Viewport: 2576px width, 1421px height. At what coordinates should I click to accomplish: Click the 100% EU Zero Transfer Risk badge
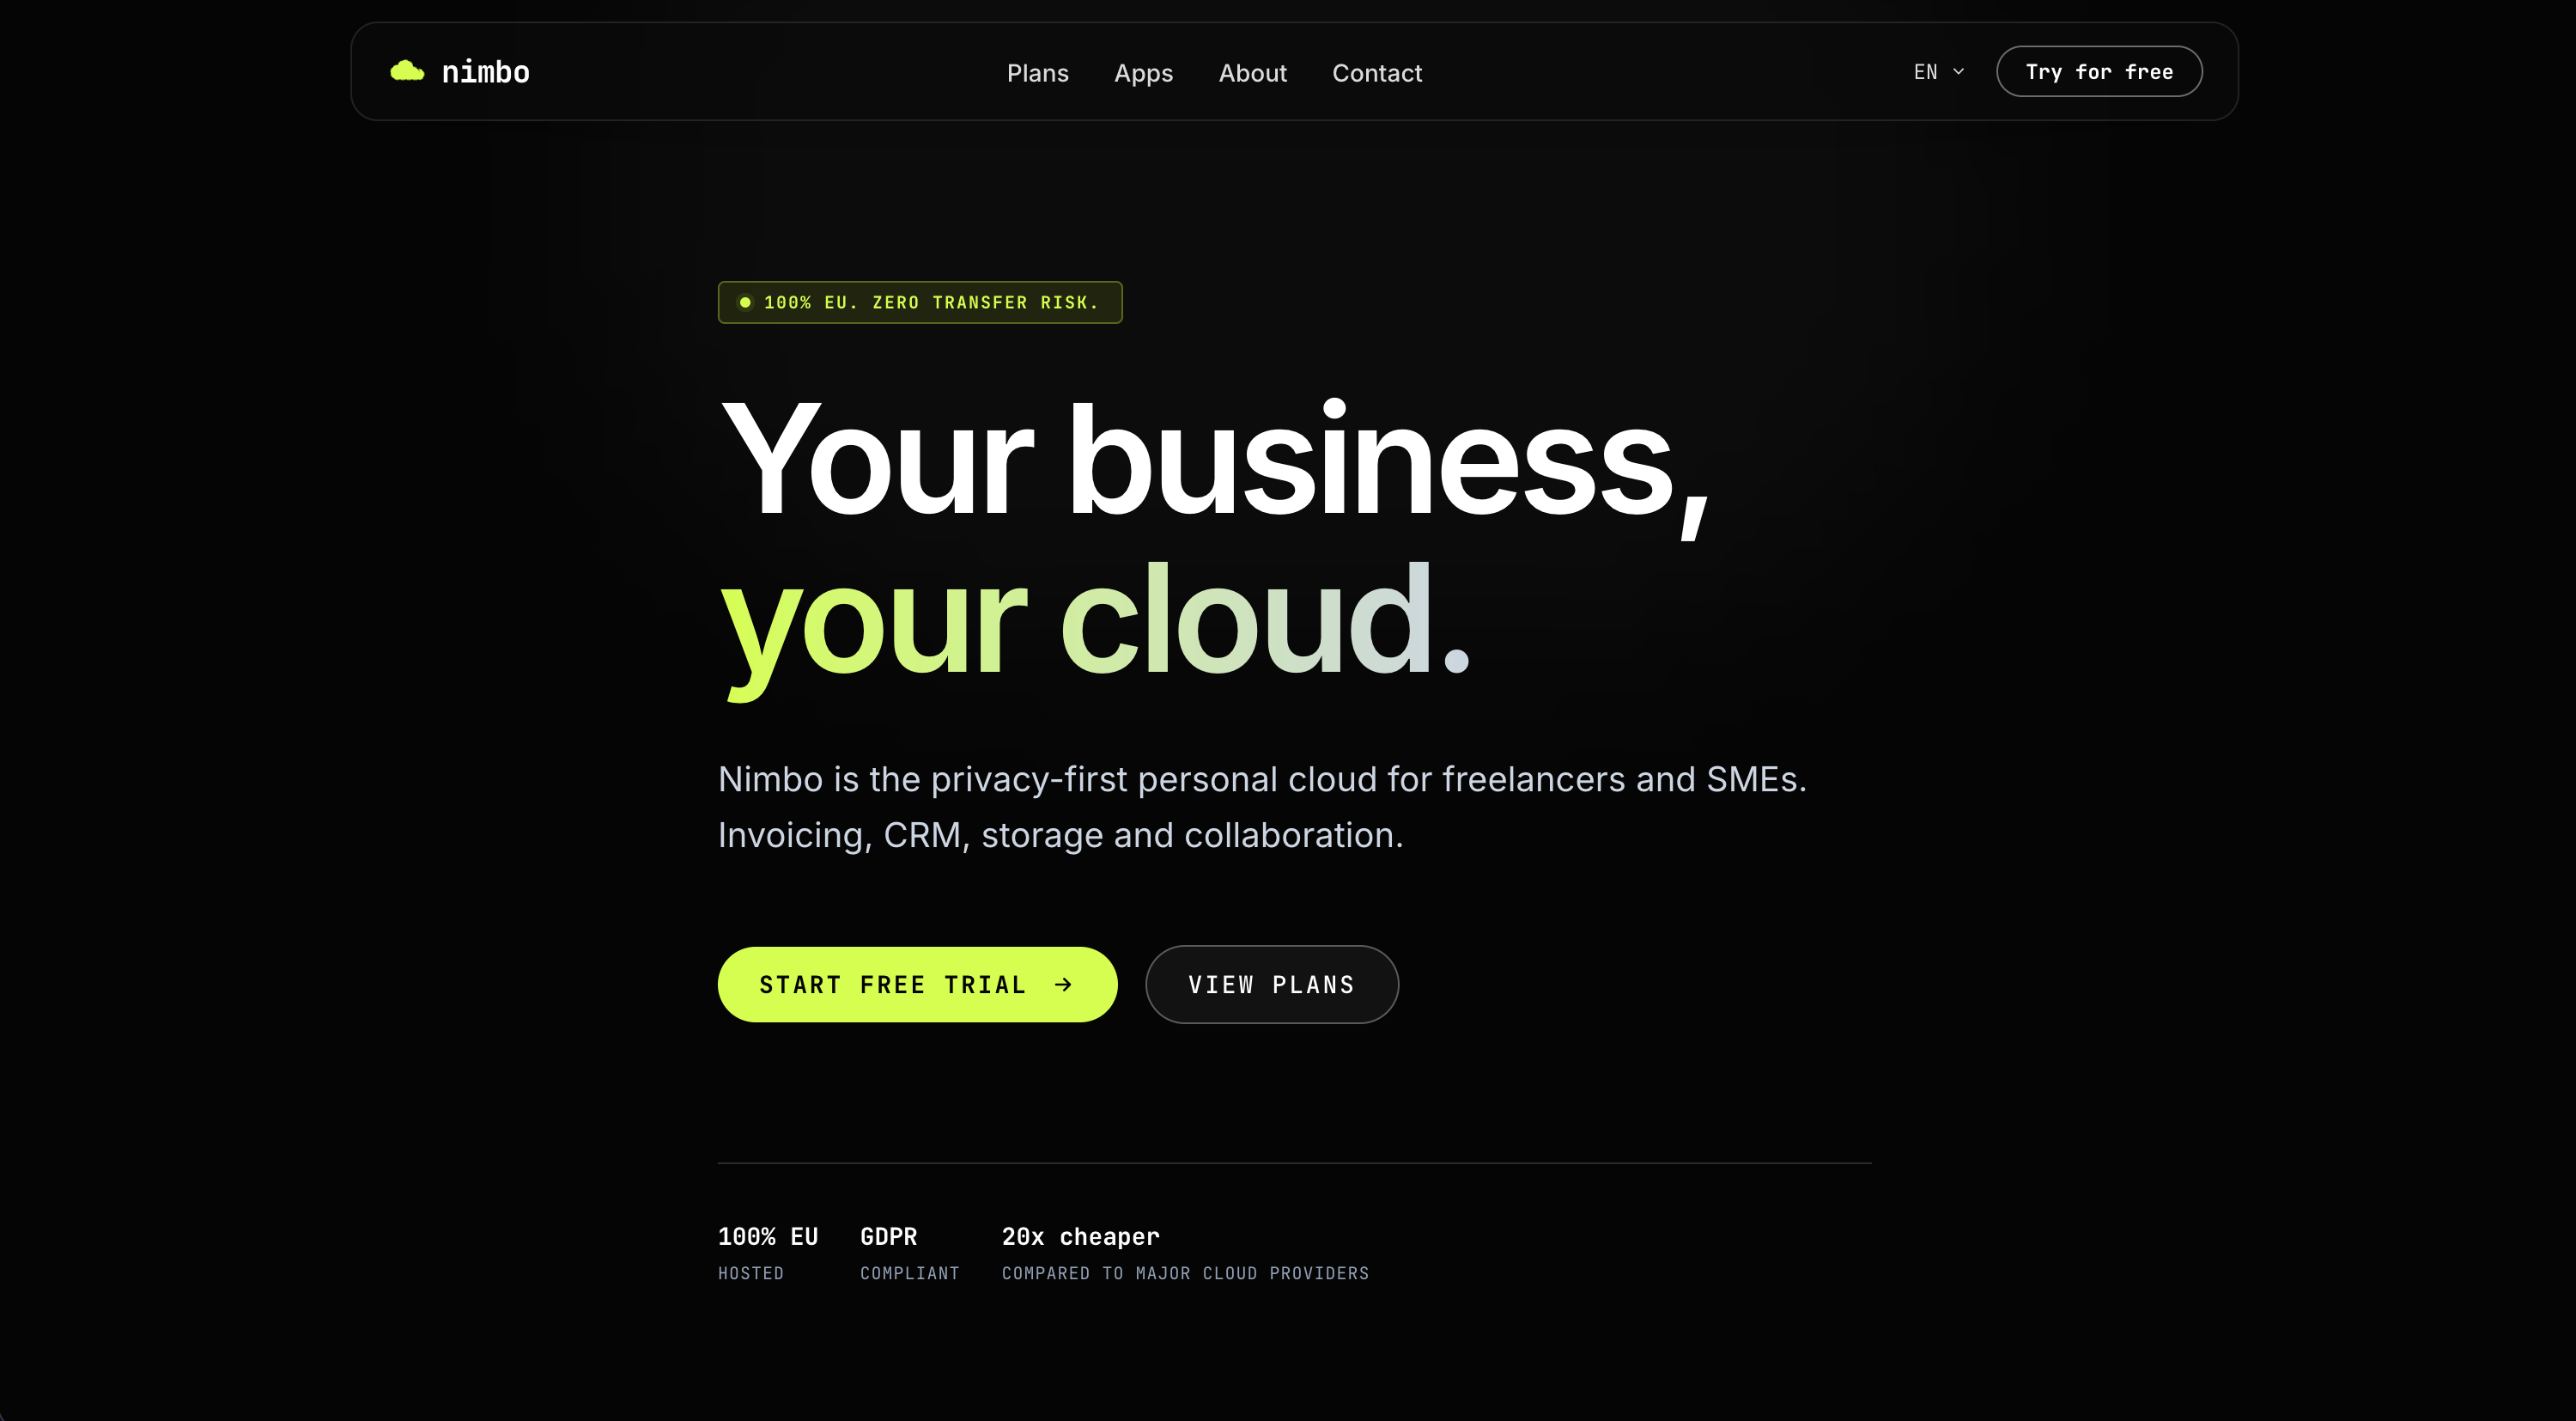click(919, 302)
